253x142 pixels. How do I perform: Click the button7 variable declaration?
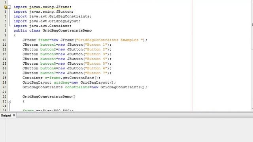click(48, 73)
